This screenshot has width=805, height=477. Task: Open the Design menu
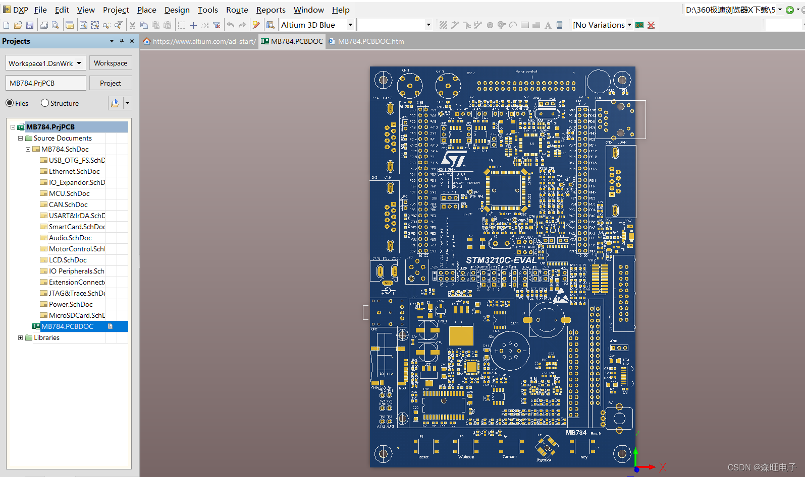[x=177, y=10]
